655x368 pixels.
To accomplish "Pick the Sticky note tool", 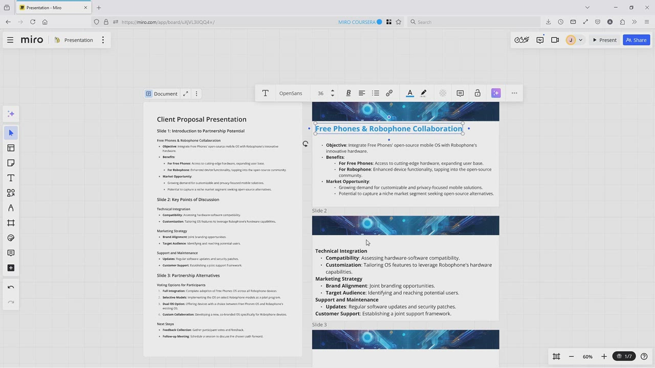I will point(11,163).
